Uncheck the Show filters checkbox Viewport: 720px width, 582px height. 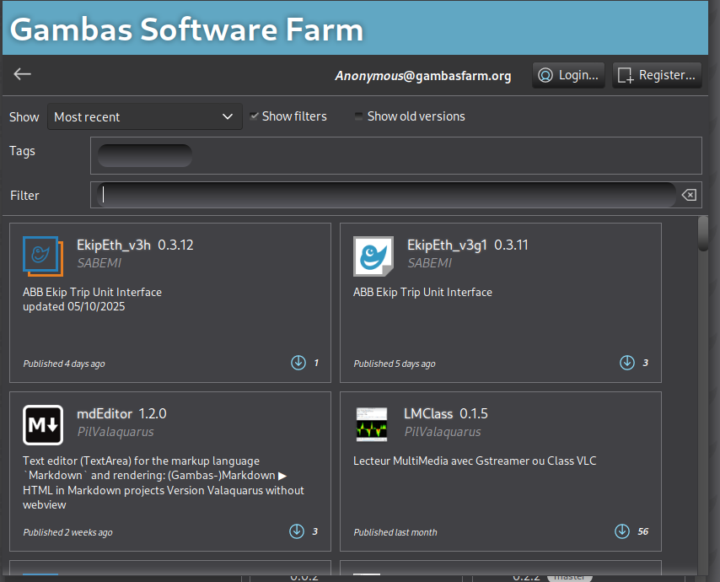tap(254, 116)
